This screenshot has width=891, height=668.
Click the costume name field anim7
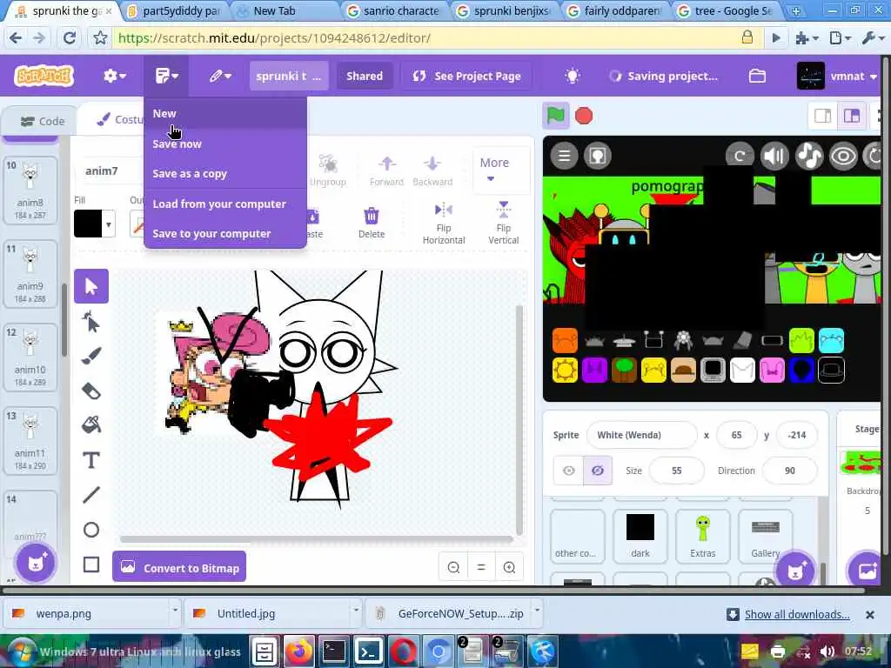click(109, 170)
